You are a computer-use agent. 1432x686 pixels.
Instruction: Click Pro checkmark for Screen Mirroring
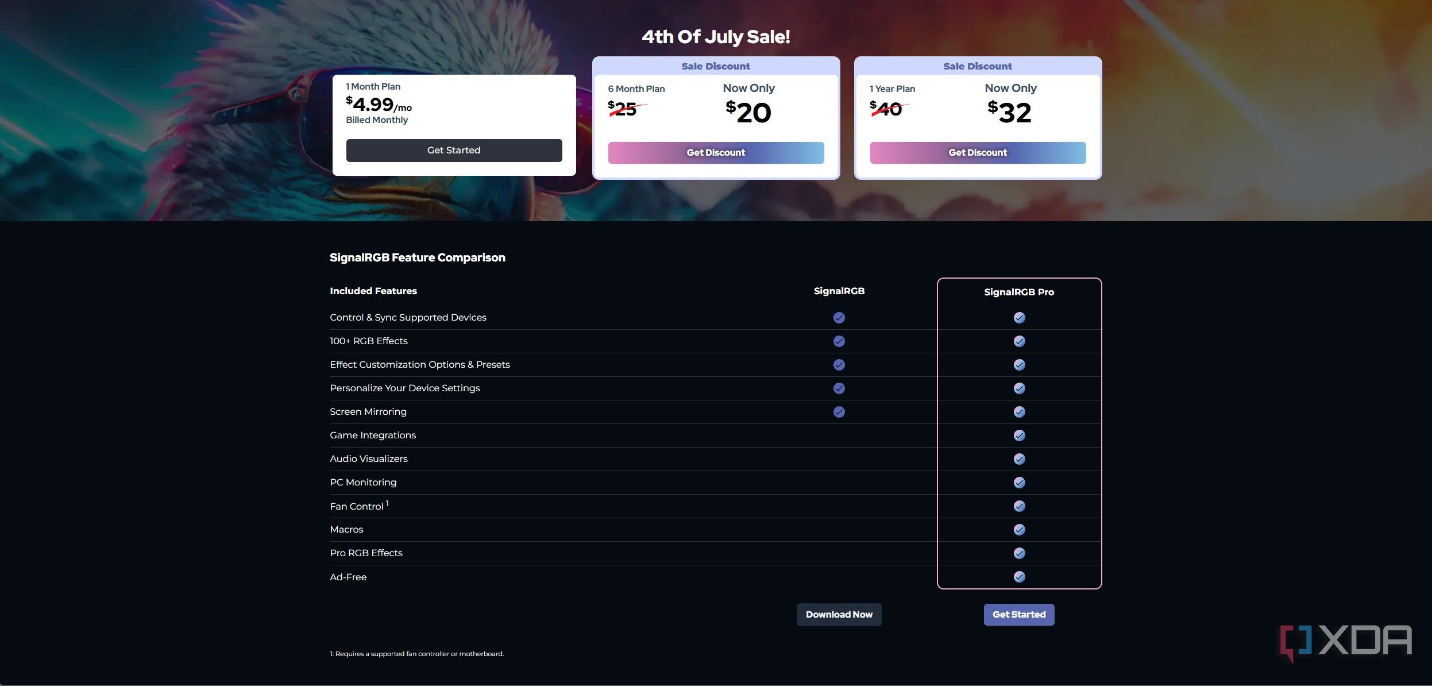(1020, 412)
